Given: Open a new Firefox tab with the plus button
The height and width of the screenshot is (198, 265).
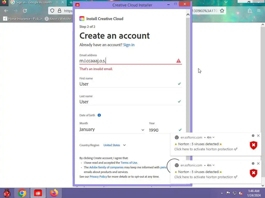Looking at the screenshot, I should [x=71, y=2].
